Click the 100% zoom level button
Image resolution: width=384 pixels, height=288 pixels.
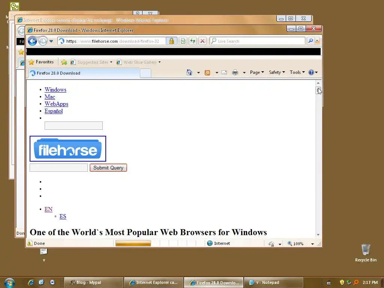pyautogui.click(x=295, y=243)
